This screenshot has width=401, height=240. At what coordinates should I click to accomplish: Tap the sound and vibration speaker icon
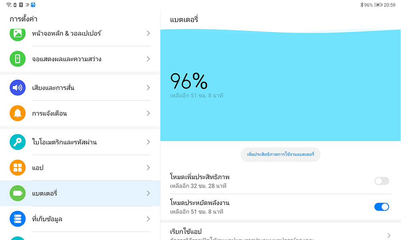18,88
